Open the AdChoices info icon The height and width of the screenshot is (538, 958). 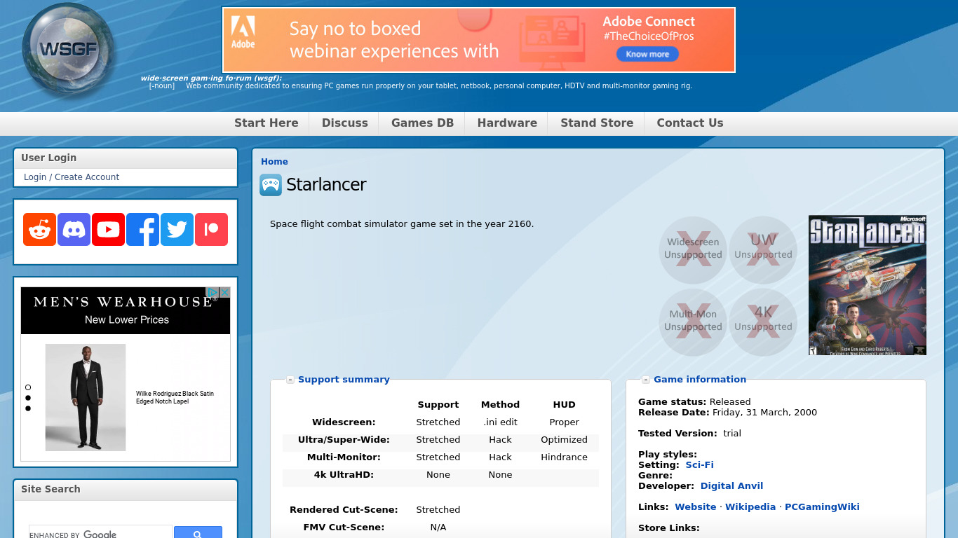[213, 292]
